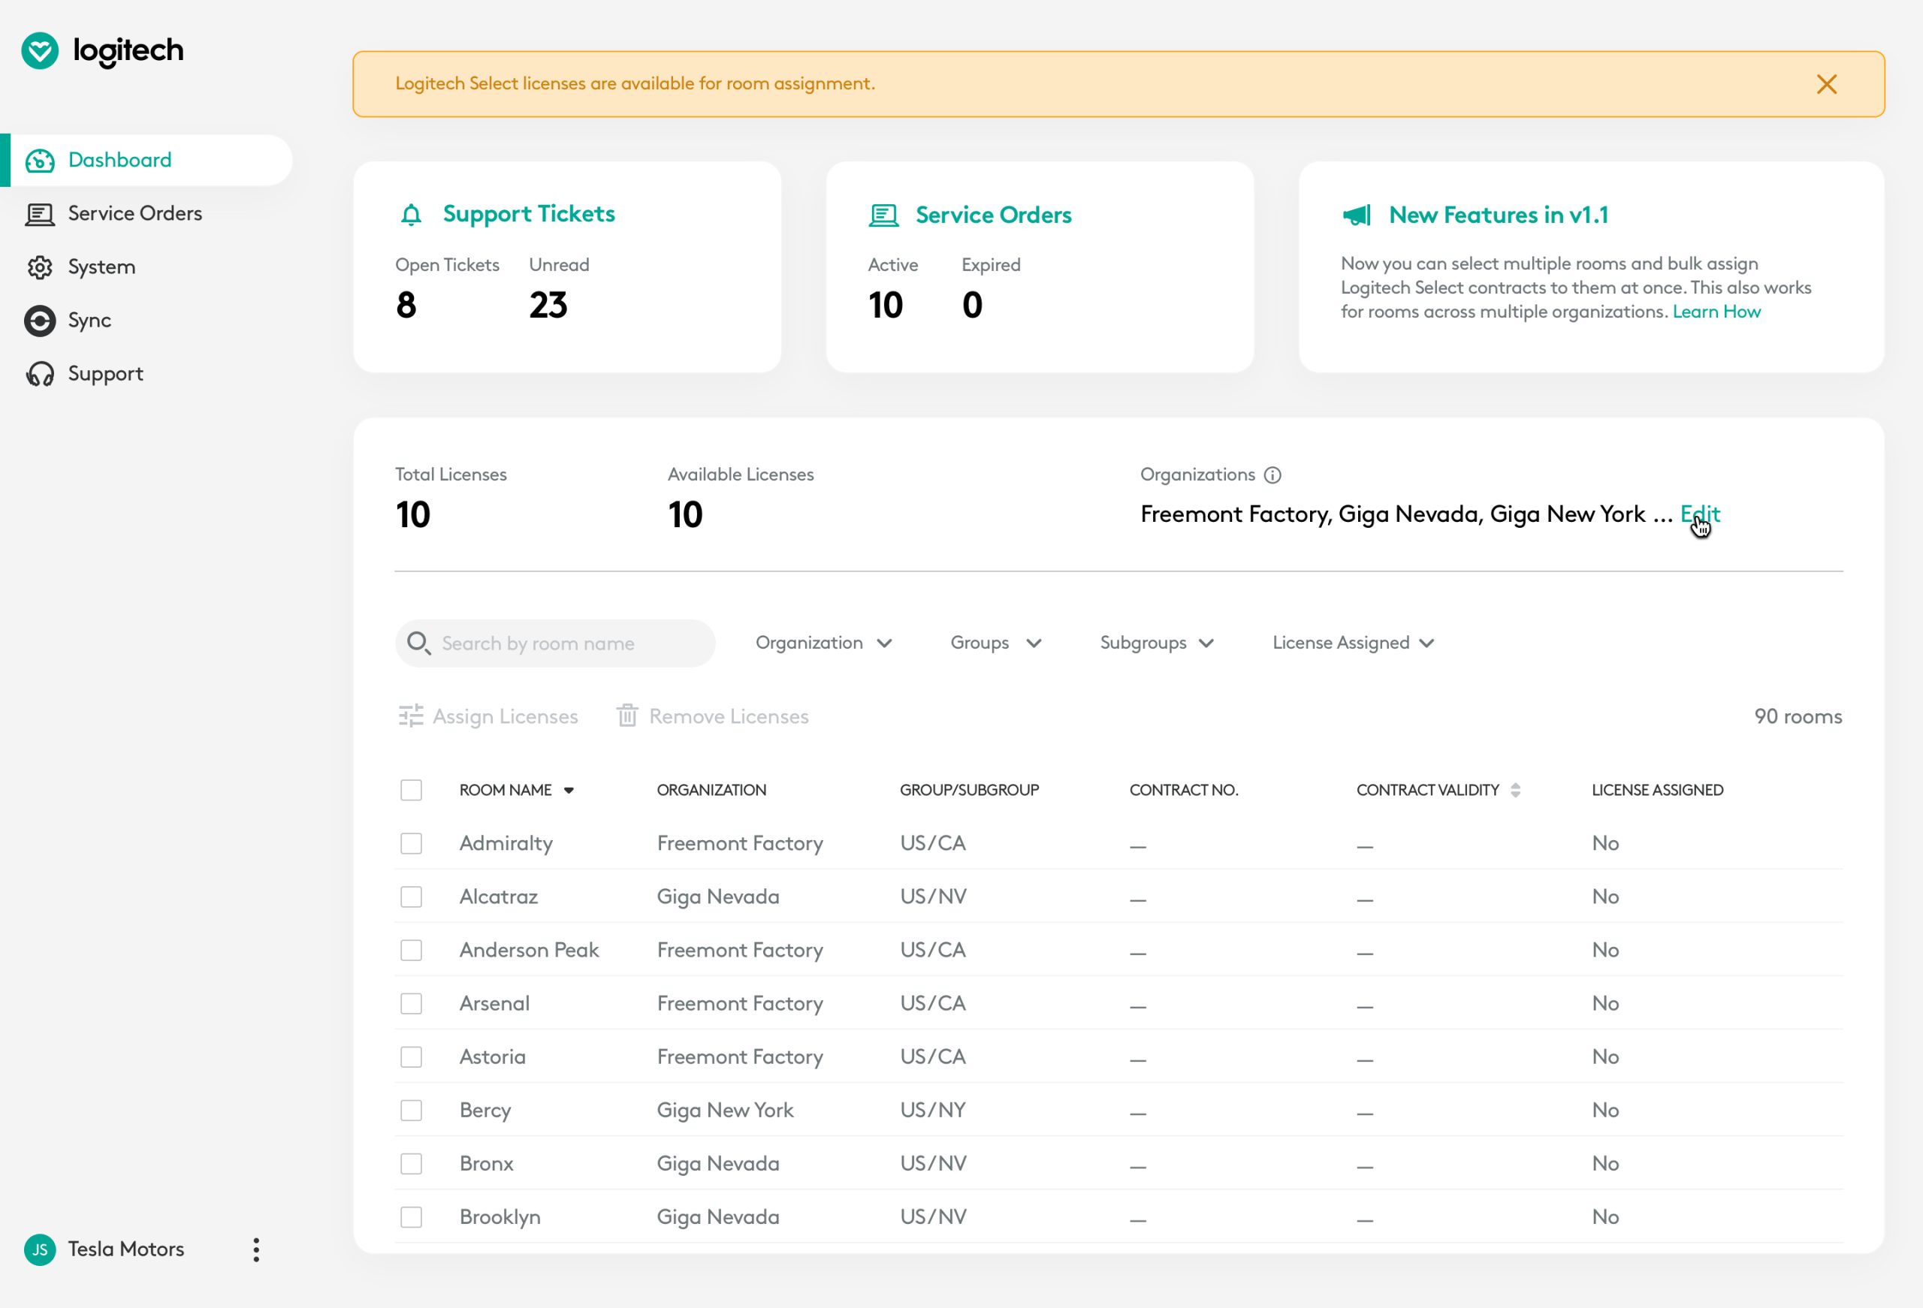Click the Service Orders sidebar icon
The image size is (1923, 1308).
[40, 214]
